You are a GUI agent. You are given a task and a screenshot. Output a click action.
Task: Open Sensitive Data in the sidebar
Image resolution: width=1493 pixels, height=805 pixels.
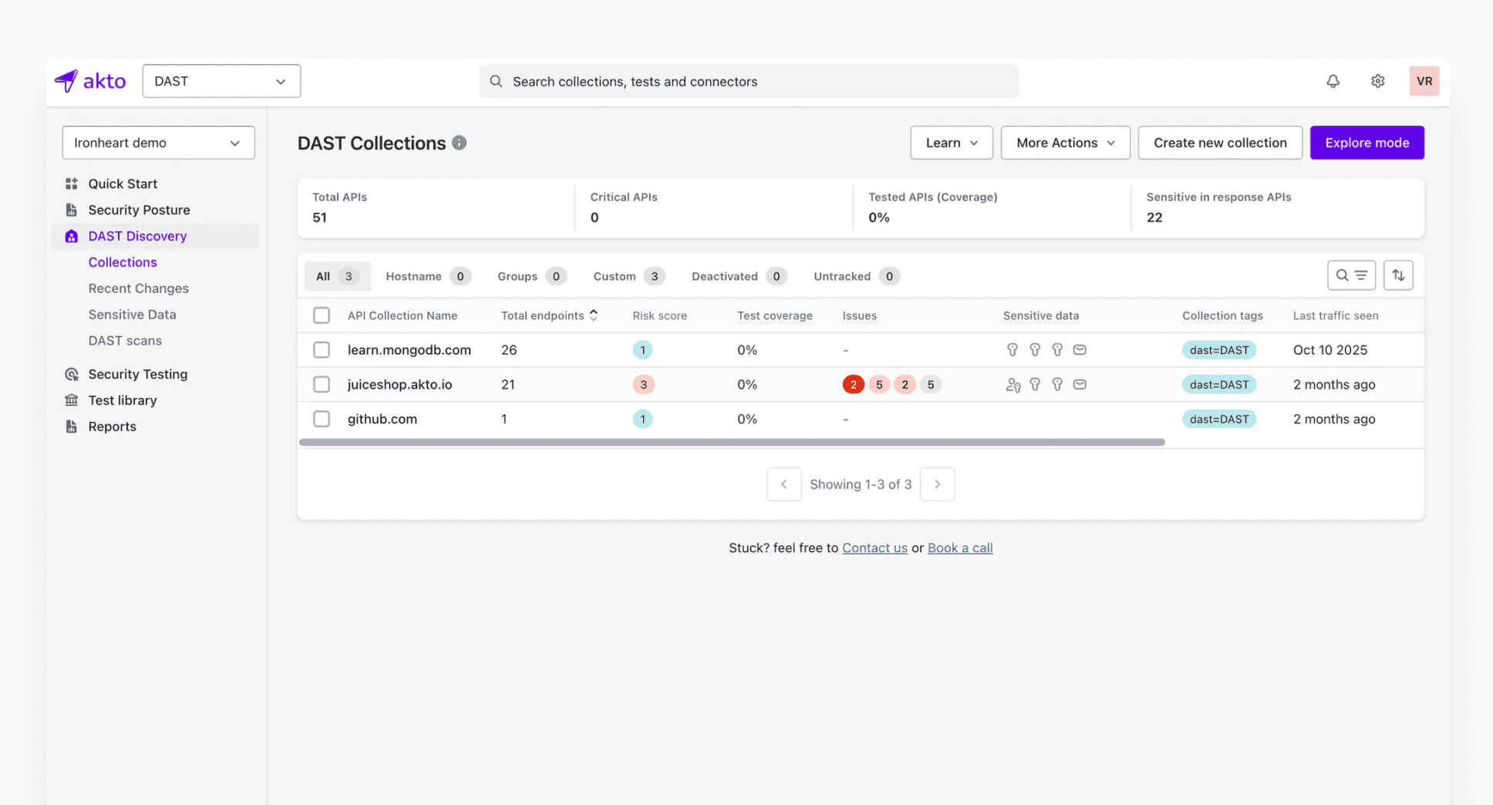(133, 315)
